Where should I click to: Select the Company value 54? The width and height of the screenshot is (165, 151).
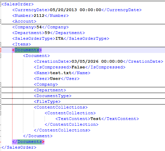pyautogui.click(x=39, y=27)
